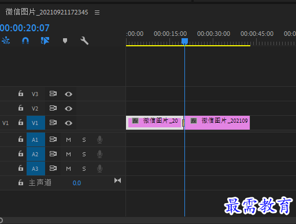Toggle track lock on V3
The height and width of the screenshot is (224, 296).
(21, 94)
